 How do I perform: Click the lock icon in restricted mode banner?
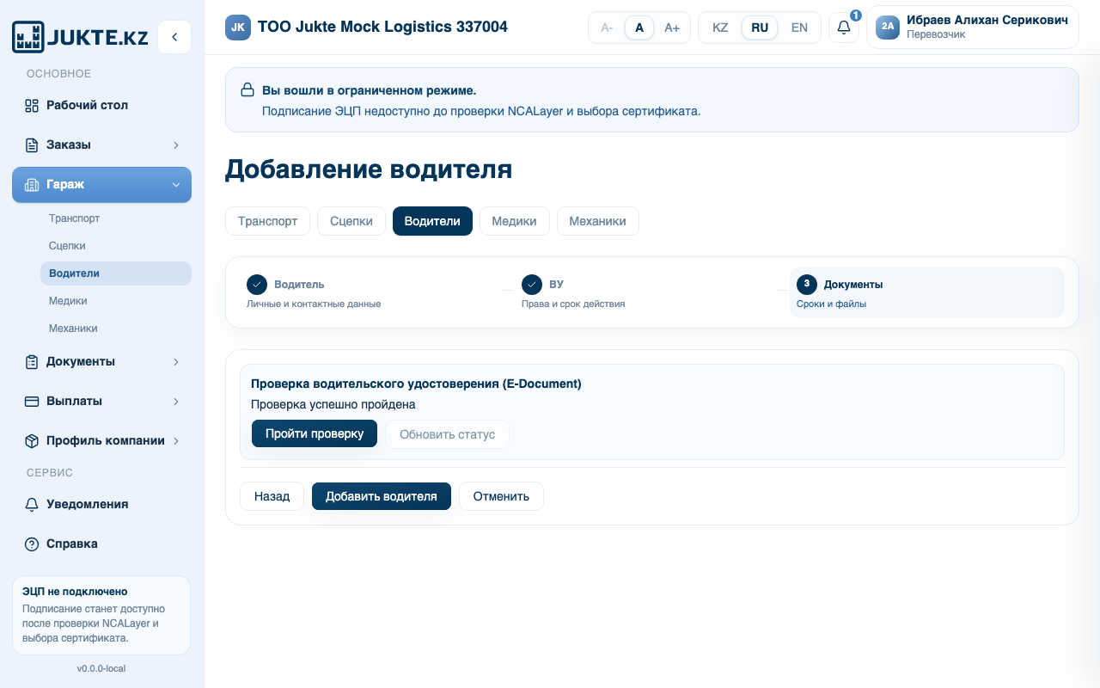247,90
